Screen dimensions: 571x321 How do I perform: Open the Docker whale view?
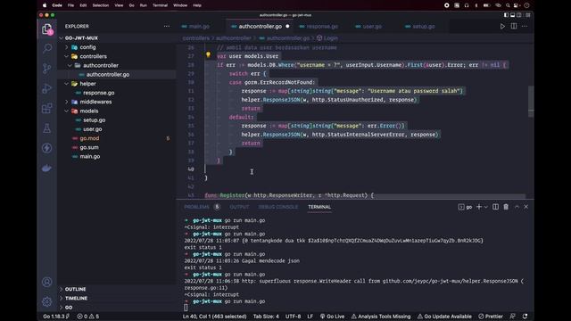(47, 169)
